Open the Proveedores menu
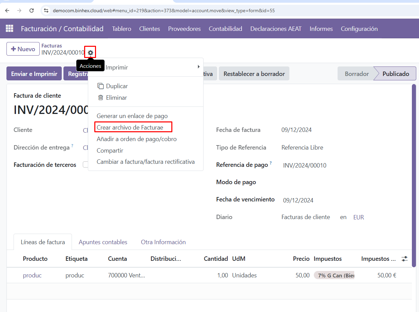Viewport: 419px width, 312px height. [x=184, y=29]
